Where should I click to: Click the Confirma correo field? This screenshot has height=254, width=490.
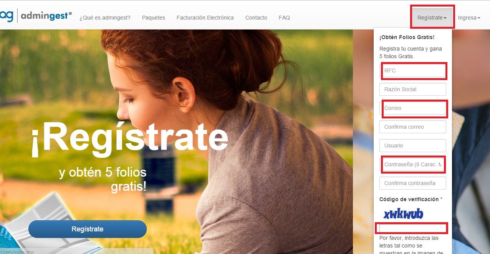point(413,127)
